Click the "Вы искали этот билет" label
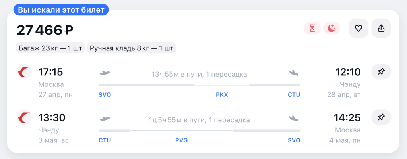407x159 pixels. point(61,9)
